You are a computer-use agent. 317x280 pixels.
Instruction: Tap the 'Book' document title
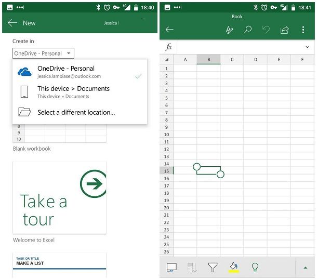(x=237, y=17)
